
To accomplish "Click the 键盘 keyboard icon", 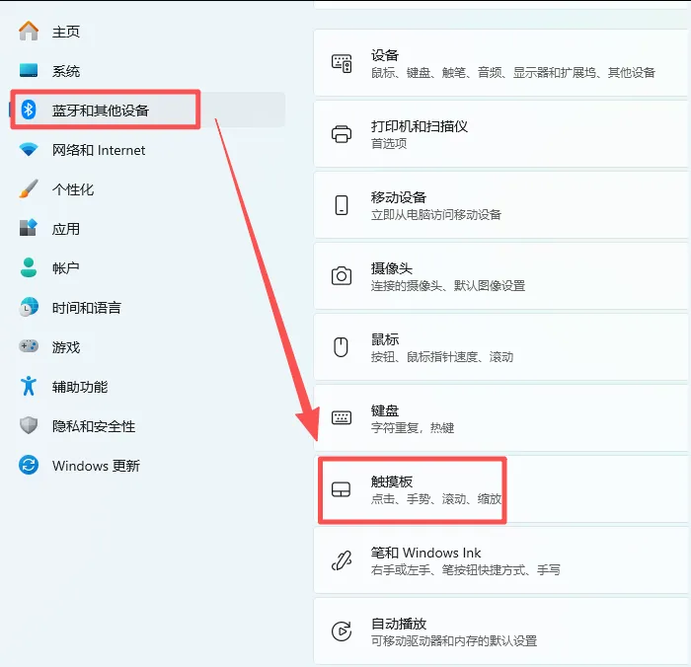I will point(342,417).
